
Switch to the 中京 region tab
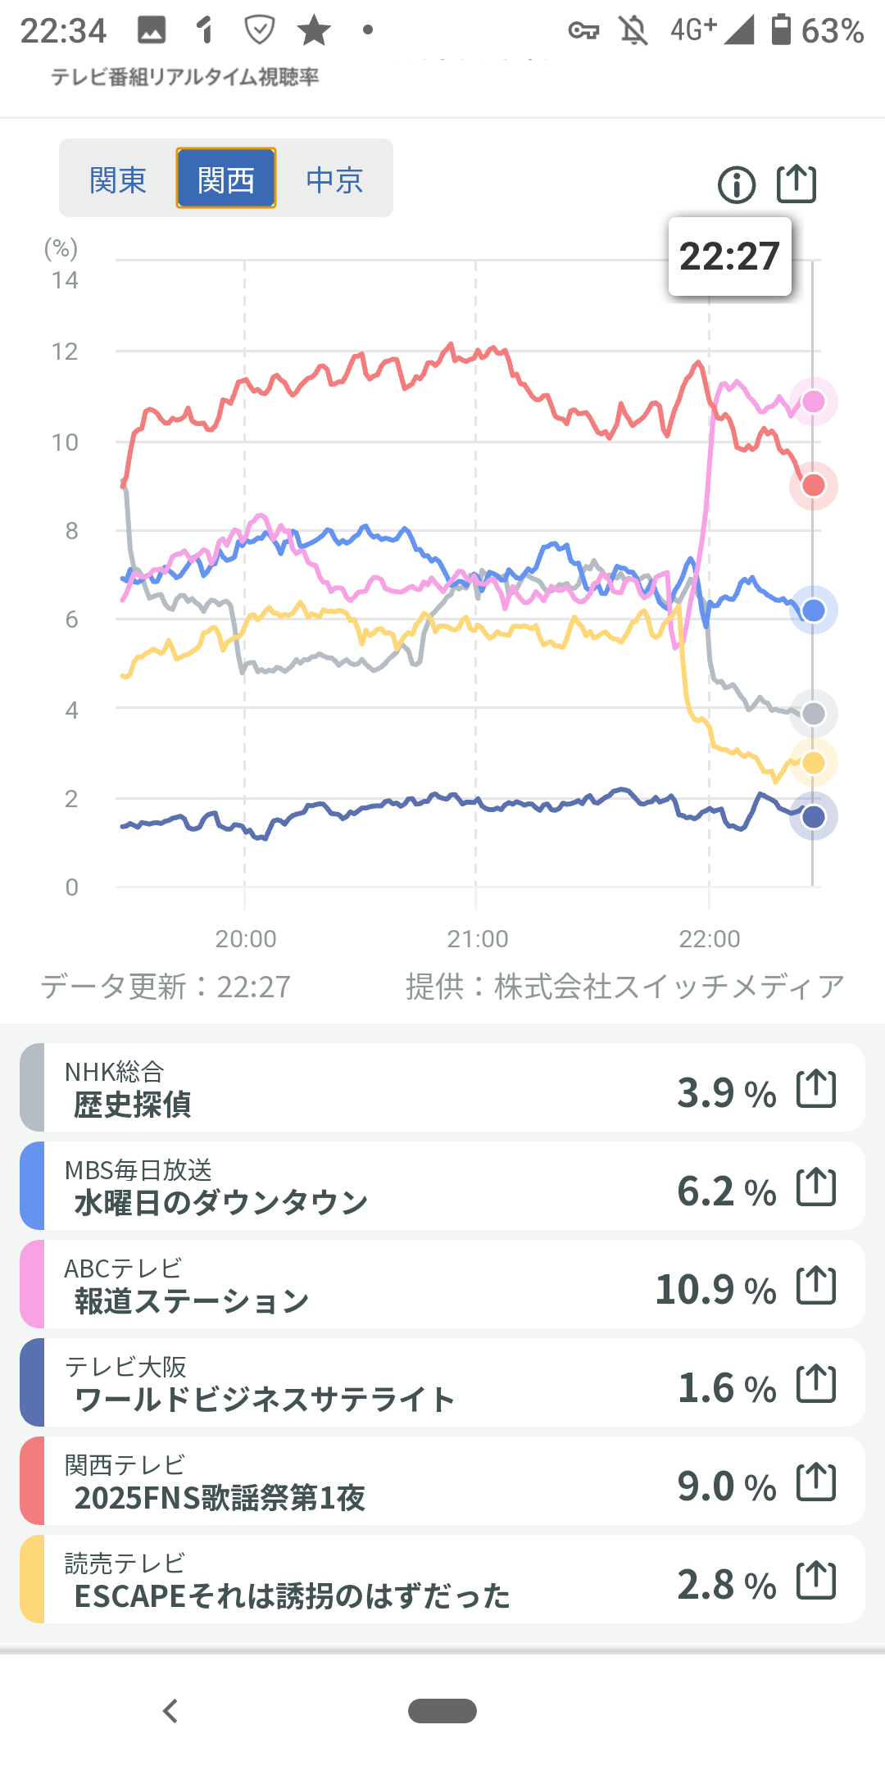[x=334, y=179]
